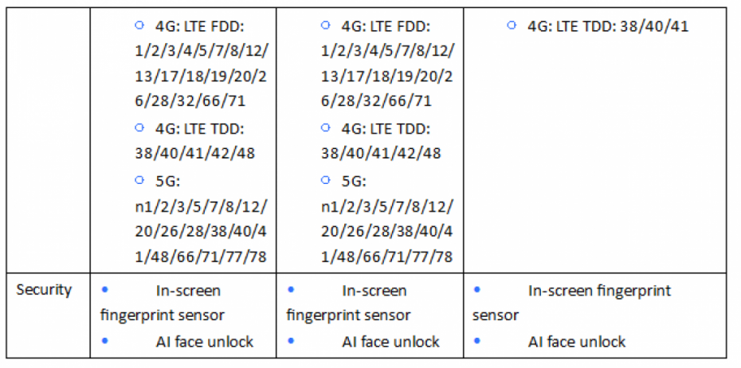Click the hollow bullet beside right column's LTE TDD
The image size is (741, 368).
[x=511, y=25]
